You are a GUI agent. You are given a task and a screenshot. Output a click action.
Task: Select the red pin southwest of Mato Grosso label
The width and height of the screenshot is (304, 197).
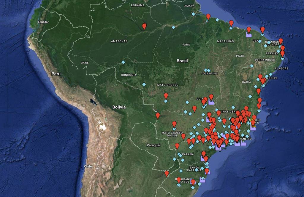[x=166, y=96]
